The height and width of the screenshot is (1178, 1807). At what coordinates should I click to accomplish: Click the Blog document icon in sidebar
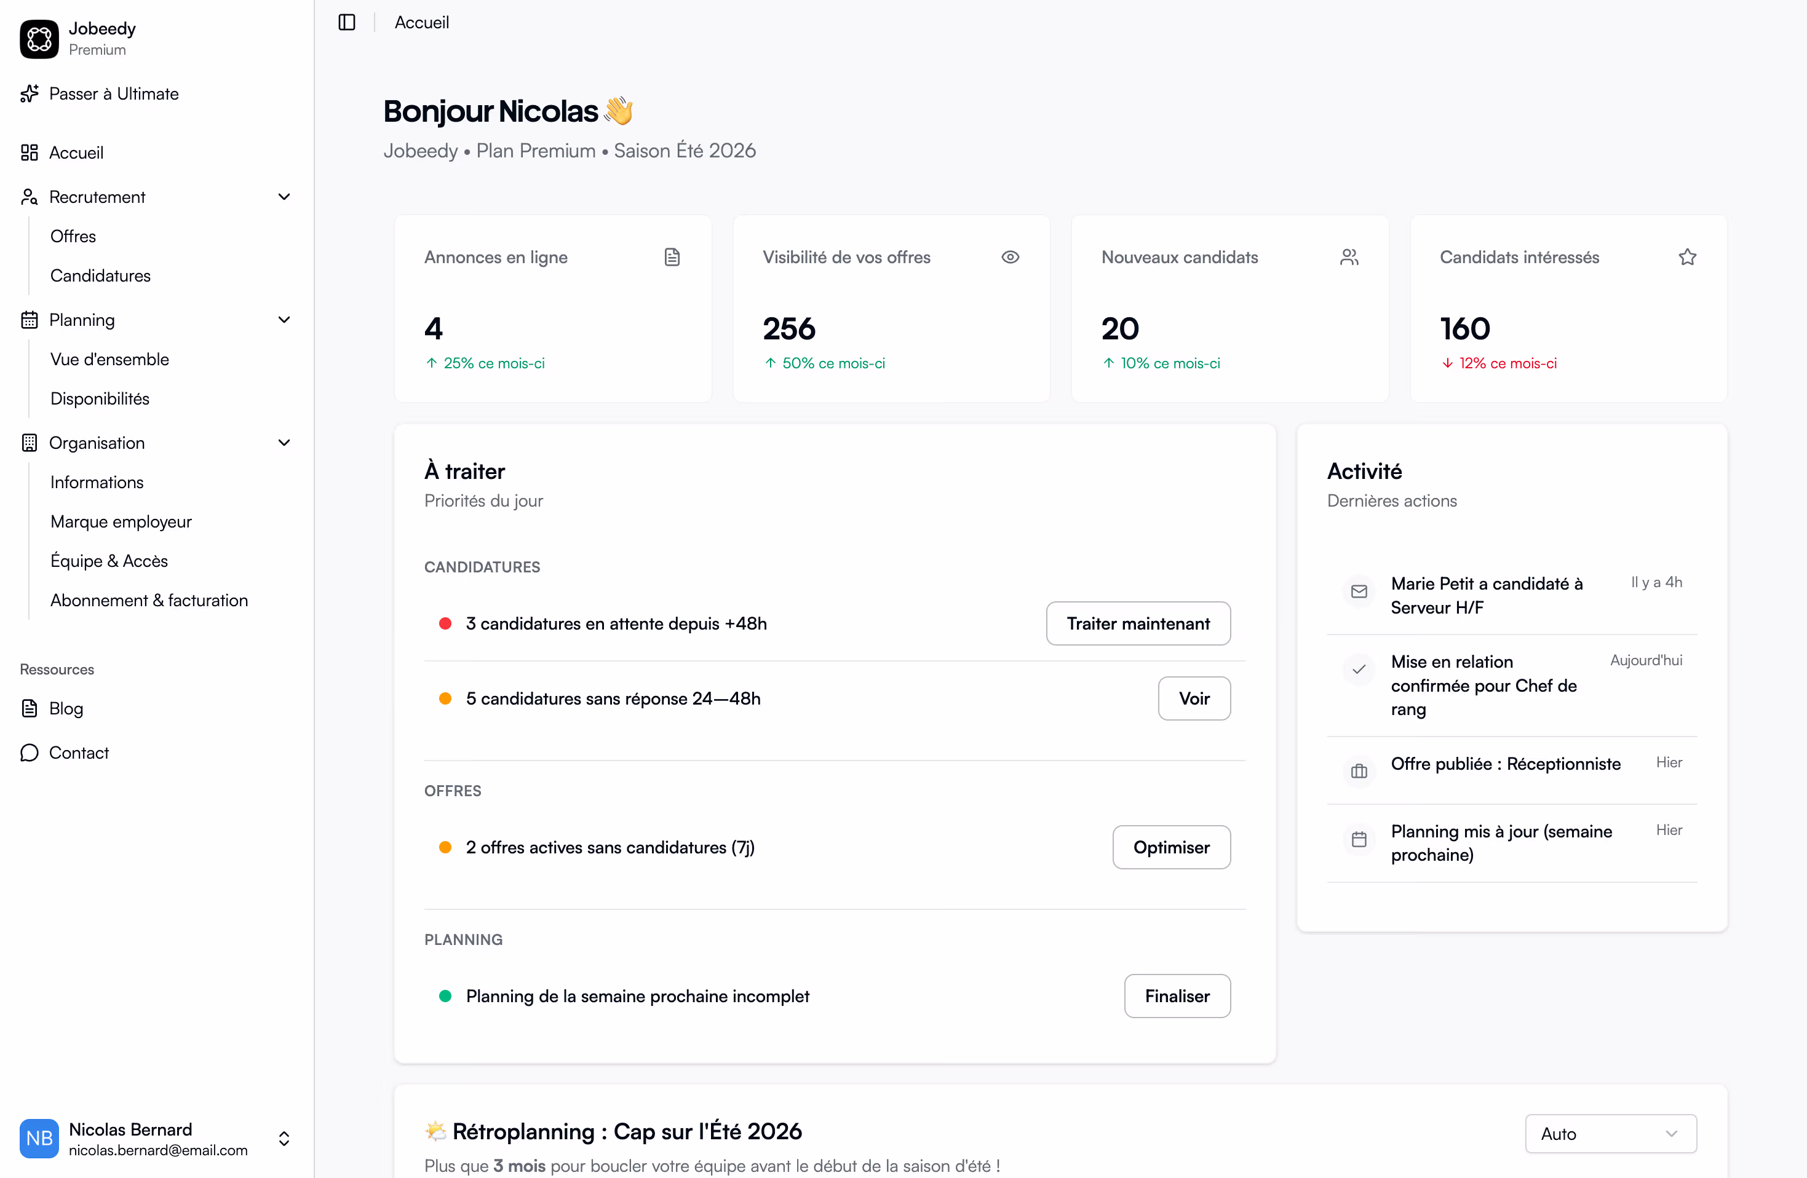point(30,708)
